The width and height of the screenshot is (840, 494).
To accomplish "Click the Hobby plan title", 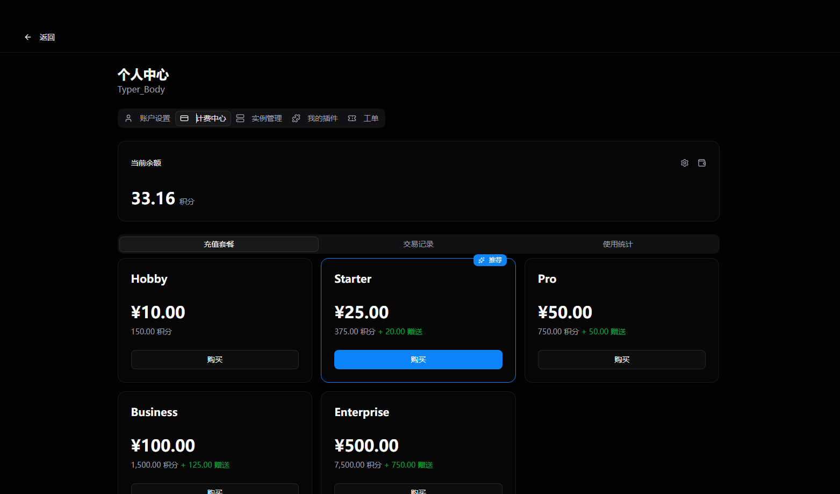I will click(x=149, y=279).
